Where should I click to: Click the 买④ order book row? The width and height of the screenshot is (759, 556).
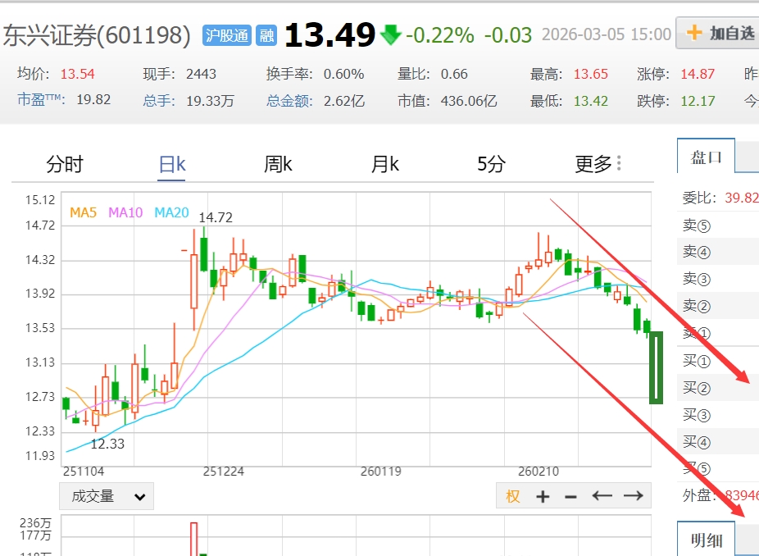[x=718, y=442]
